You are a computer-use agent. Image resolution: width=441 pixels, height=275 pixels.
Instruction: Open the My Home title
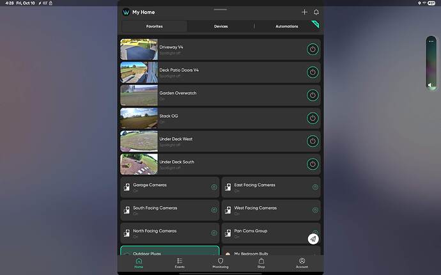tap(143, 12)
